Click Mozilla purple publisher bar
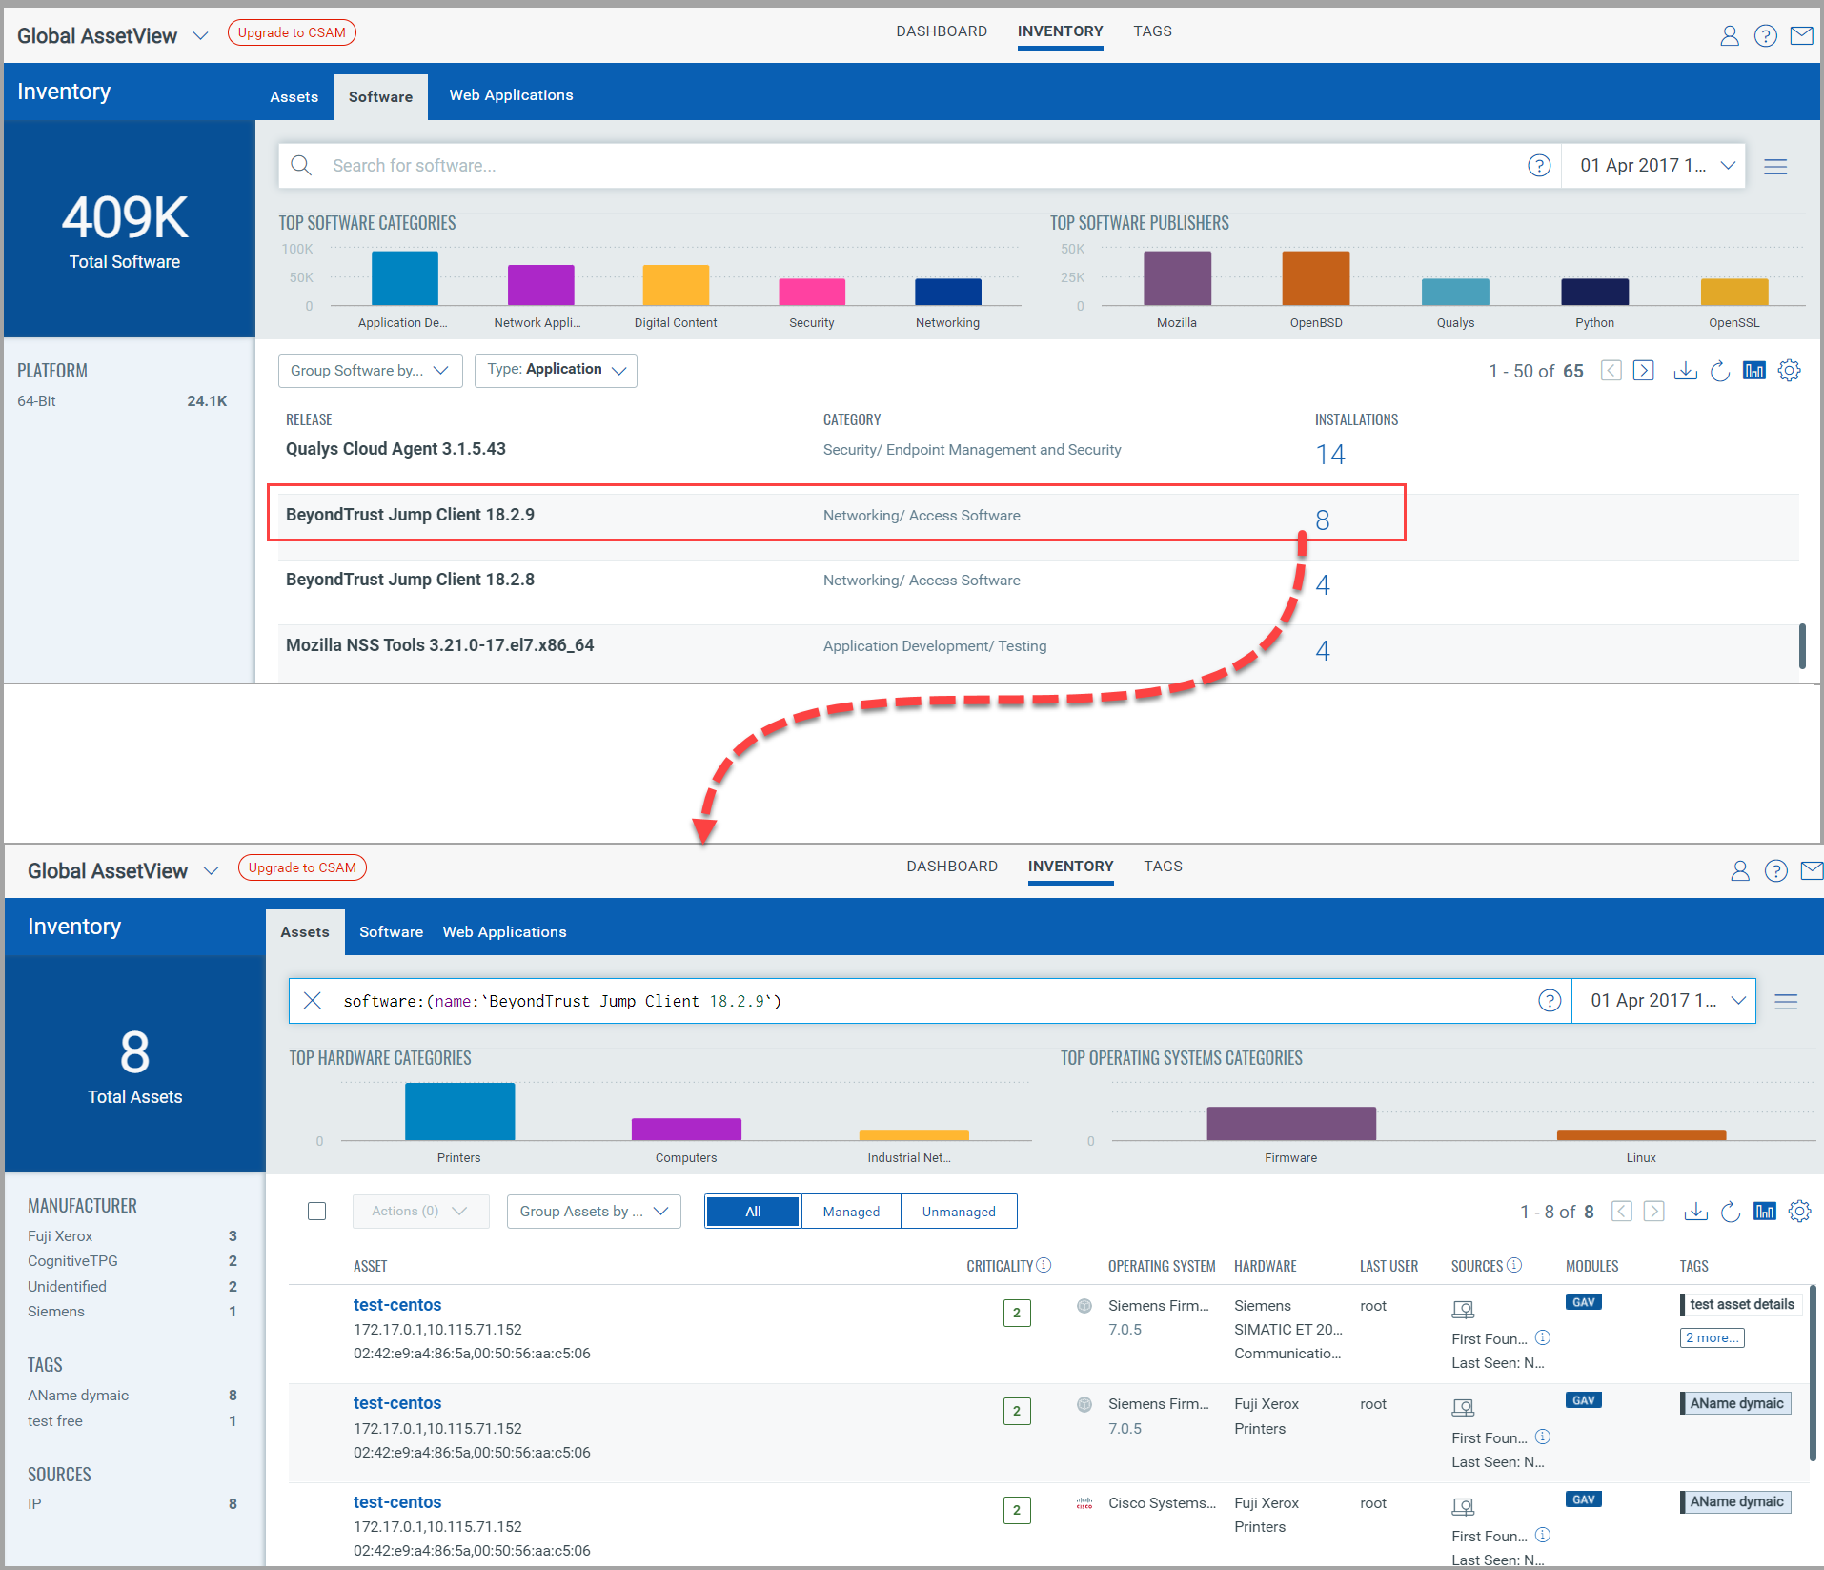 point(1177,278)
